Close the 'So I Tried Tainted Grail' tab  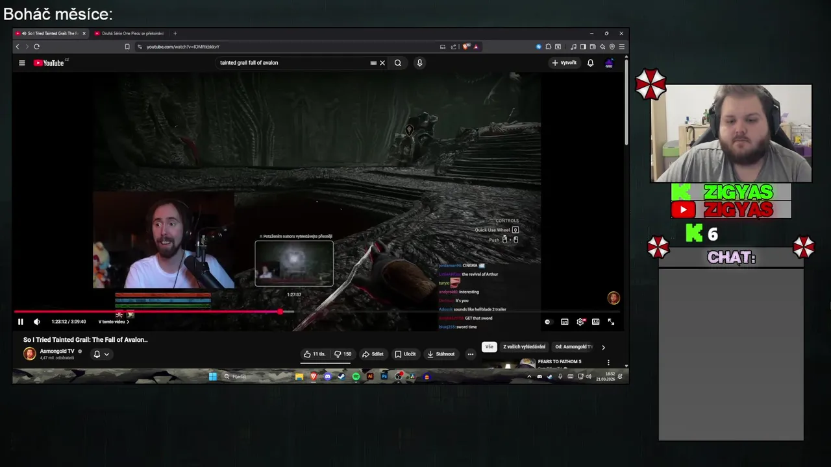[84, 33]
